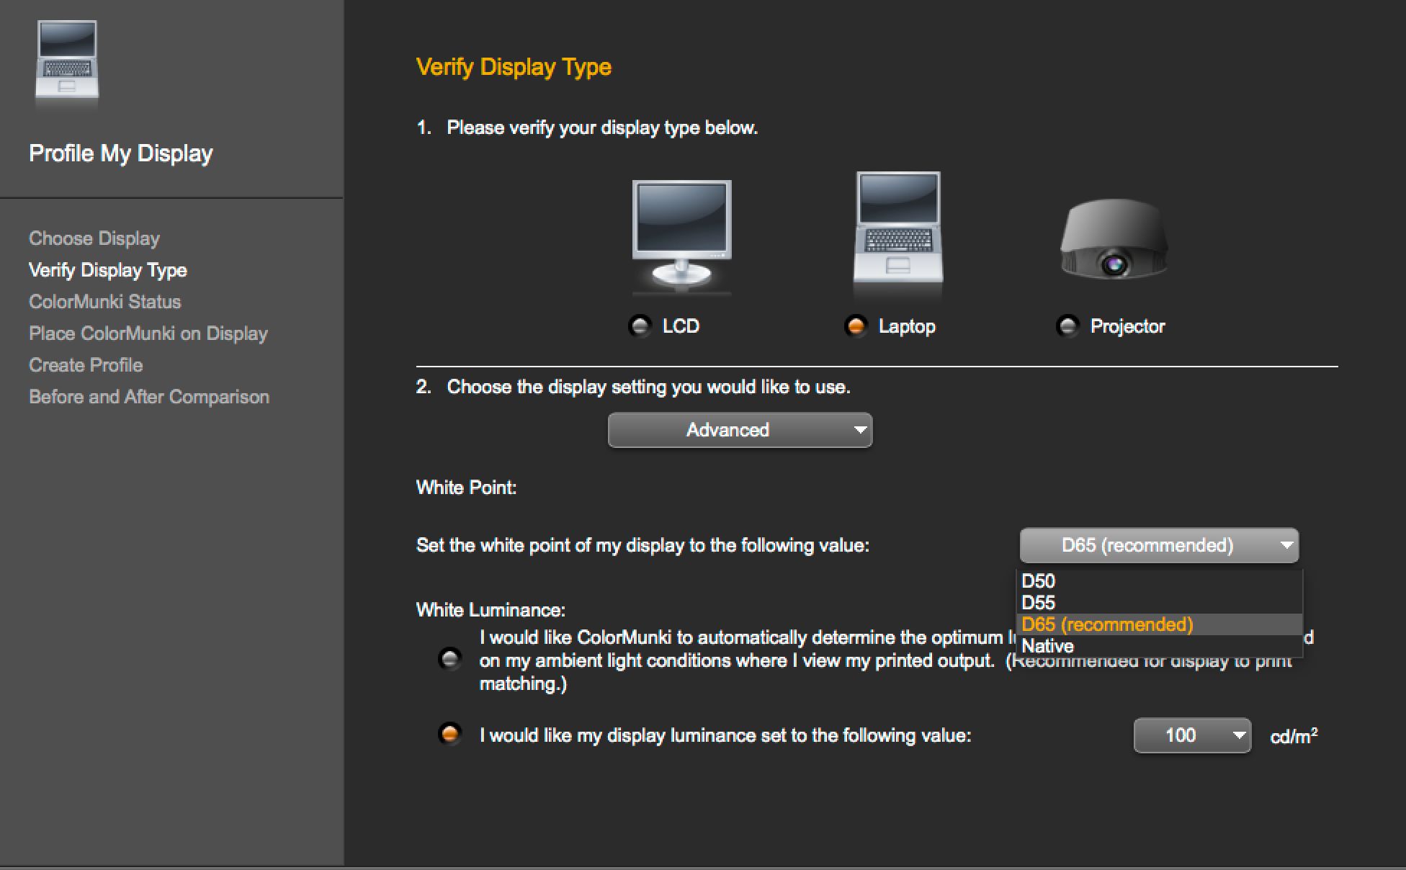Screen dimensions: 1406x870
Task: Pick highlighted D65 (recommended) list entry
Action: coord(1107,624)
